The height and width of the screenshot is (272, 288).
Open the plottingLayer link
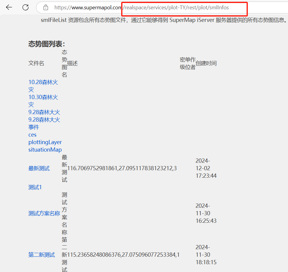[45, 142]
